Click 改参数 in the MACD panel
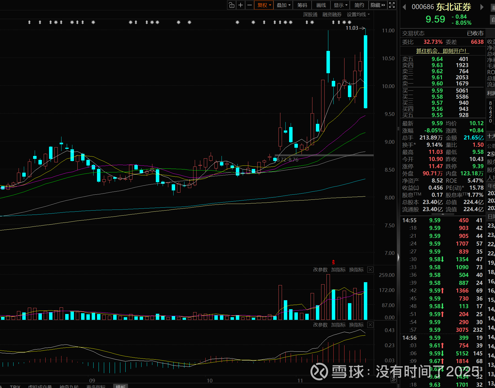Image resolution: width=495 pixels, height=388 pixels. [x=320, y=325]
